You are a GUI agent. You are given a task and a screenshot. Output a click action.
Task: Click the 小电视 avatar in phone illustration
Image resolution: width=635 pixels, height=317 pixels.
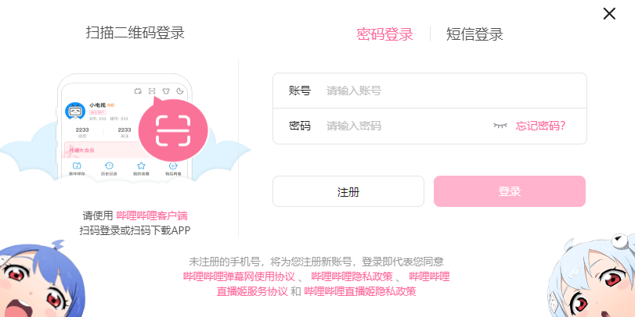tap(75, 112)
